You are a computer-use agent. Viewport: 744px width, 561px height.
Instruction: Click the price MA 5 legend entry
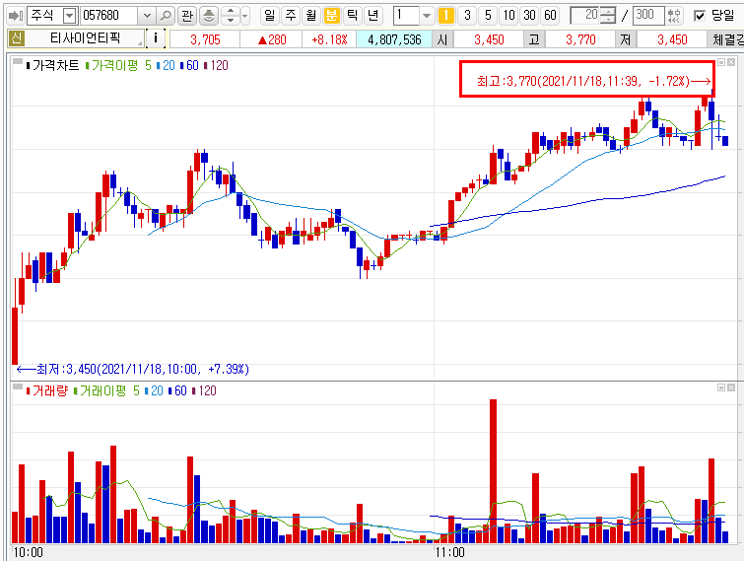point(148,65)
